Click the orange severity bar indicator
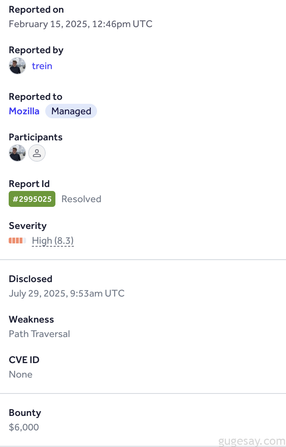Image resolution: width=286 pixels, height=447 pixels. 17,240
